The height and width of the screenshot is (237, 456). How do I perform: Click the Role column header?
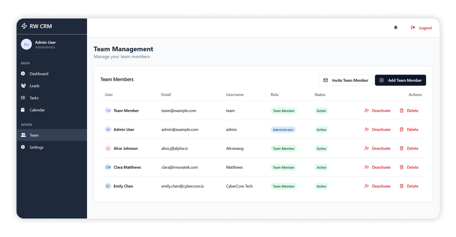click(x=274, y=95)
